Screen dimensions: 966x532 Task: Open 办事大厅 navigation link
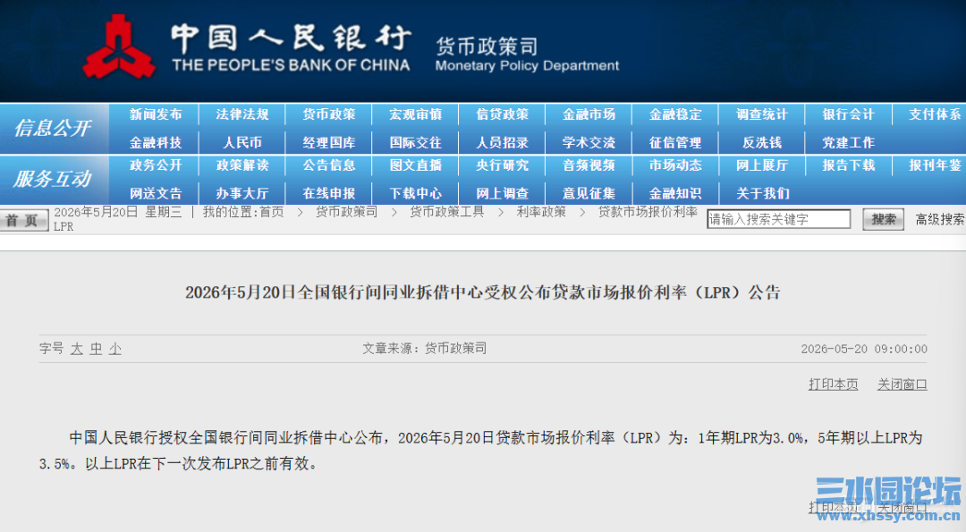242,193
